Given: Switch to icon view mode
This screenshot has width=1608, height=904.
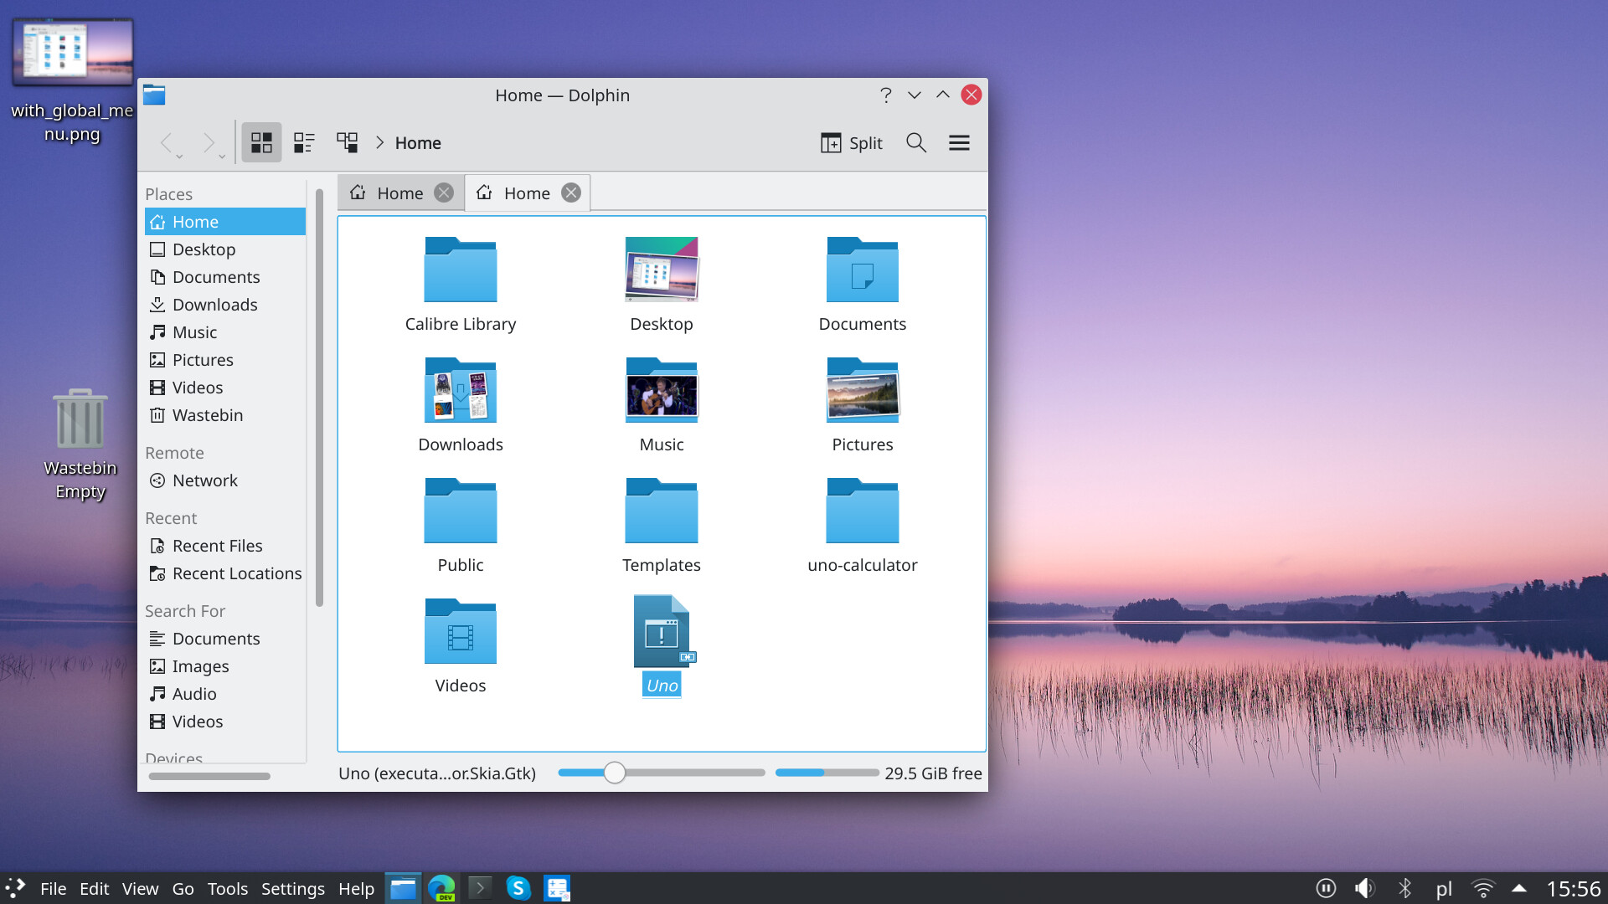Looking at the screenshot, I should tap(260, 141).
